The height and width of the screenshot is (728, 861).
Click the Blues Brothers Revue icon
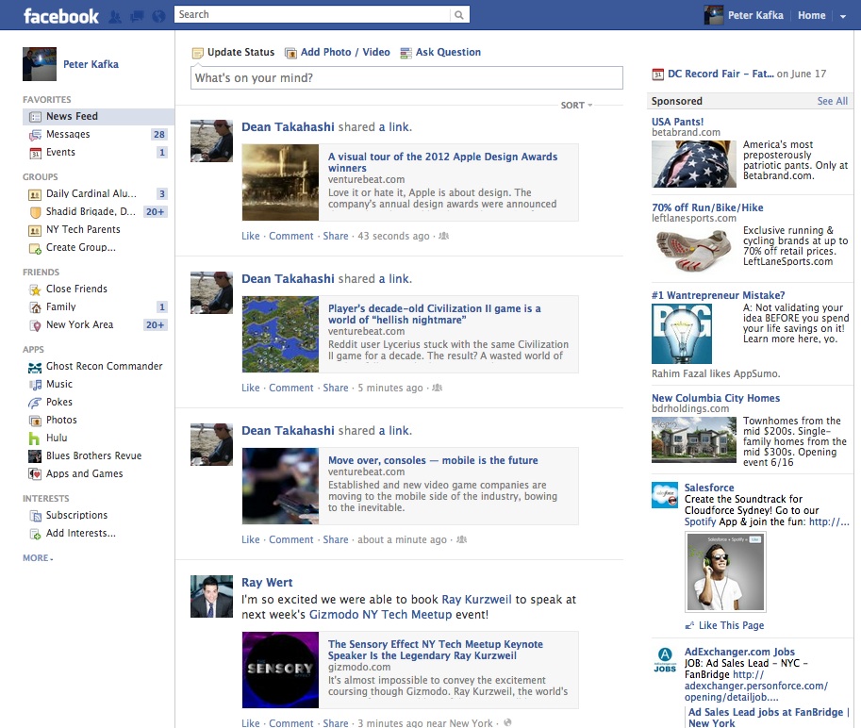pyautogui.click(x=35, y=456)
